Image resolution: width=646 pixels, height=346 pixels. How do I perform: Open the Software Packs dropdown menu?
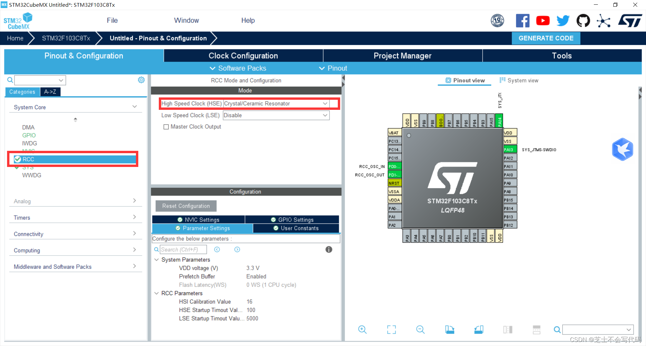click(x=238, y=68)
